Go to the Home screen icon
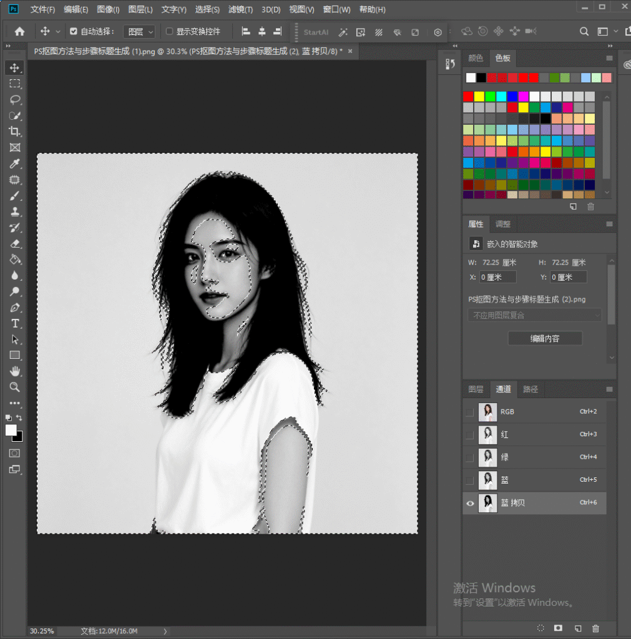Viewport: 631px width, 639px height. tap(19, 31)
